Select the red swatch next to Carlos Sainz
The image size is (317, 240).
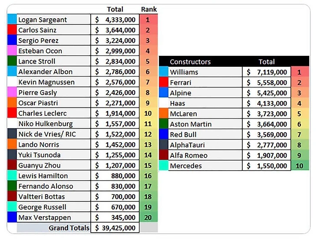(12, 30)
